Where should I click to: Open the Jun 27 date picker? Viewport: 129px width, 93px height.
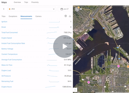pyautogui.click(x=64, y=9)
